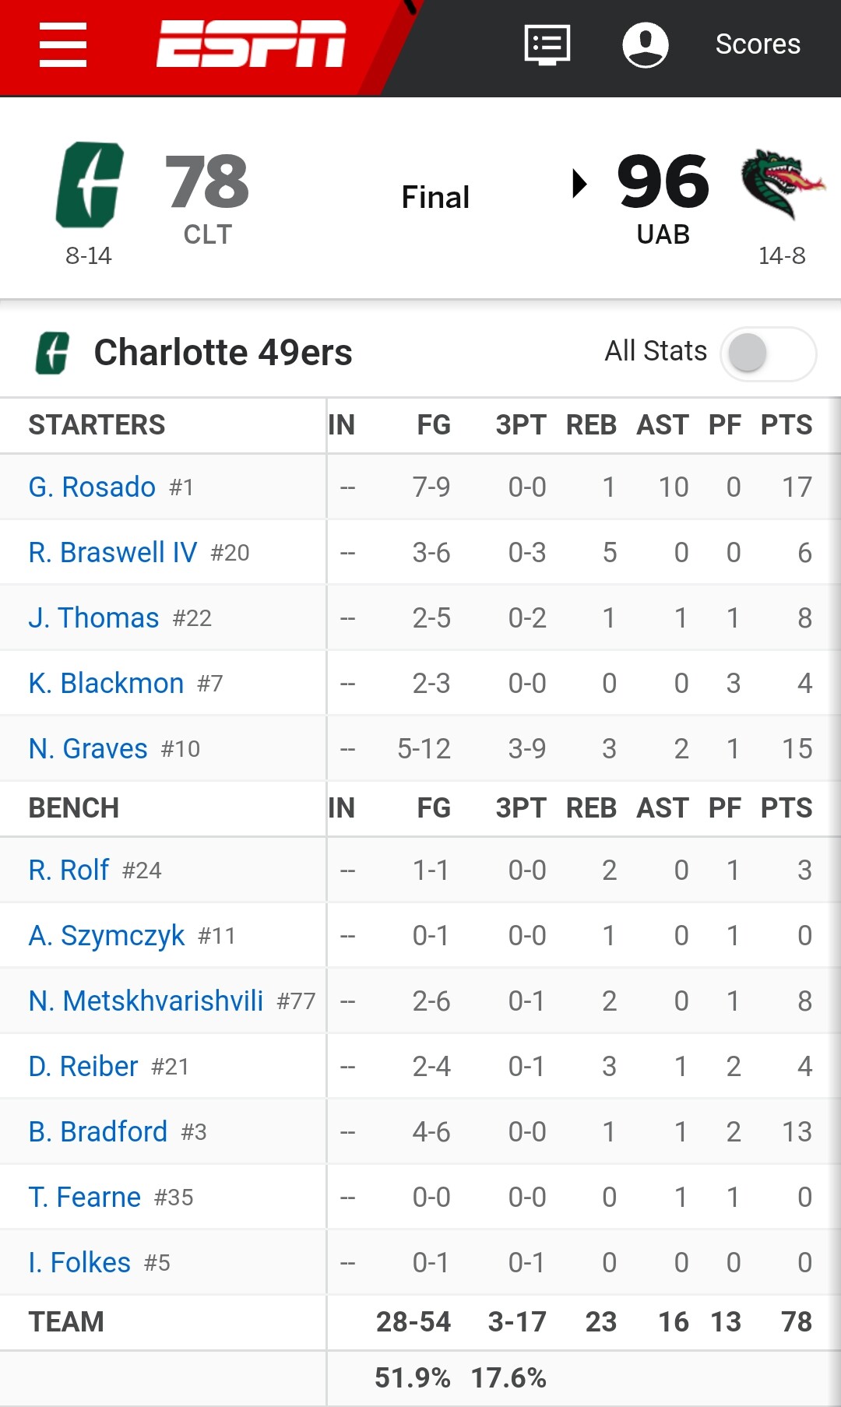841x1407 pixels.
Task: Select the UAB team abbreviation
Action: click(x=663, y=234)
